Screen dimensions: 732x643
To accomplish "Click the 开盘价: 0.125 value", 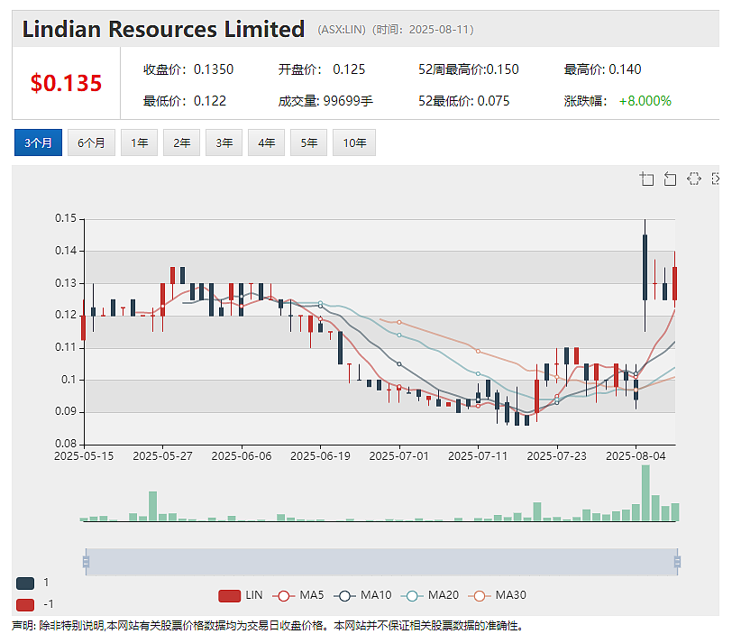I will (x=322, y=69).
